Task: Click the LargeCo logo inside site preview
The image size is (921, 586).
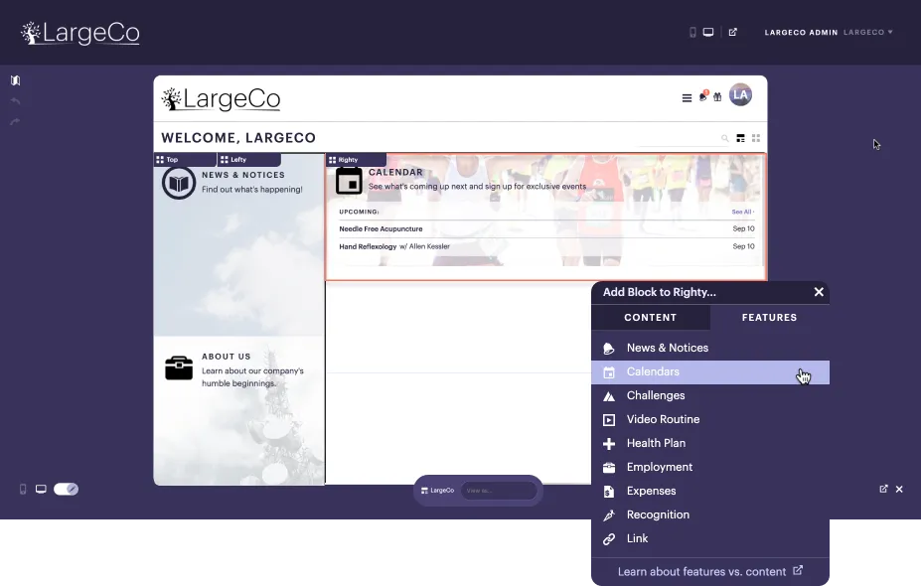Action: tap(222, 99)
